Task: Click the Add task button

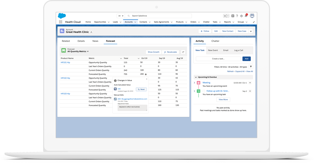Action: [x=247, y=59]
